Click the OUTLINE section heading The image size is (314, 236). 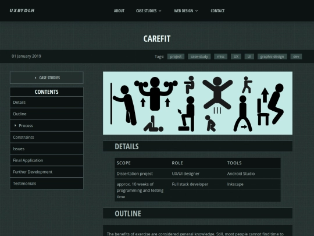128,213
